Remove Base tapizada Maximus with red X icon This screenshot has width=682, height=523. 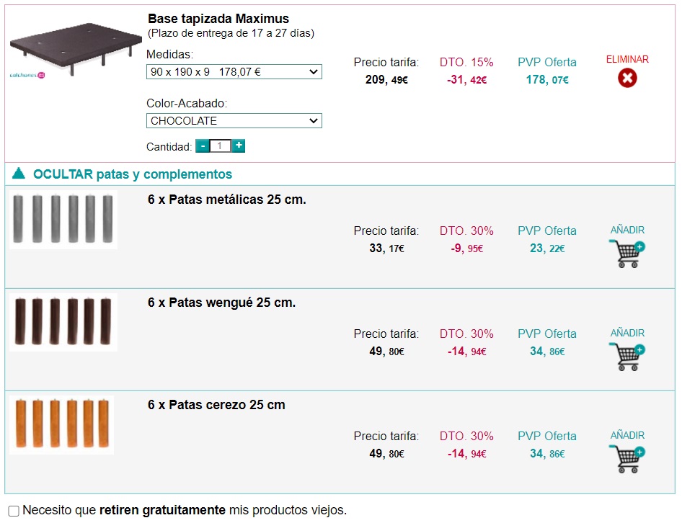pyautogui.click(x=627, y=78)
